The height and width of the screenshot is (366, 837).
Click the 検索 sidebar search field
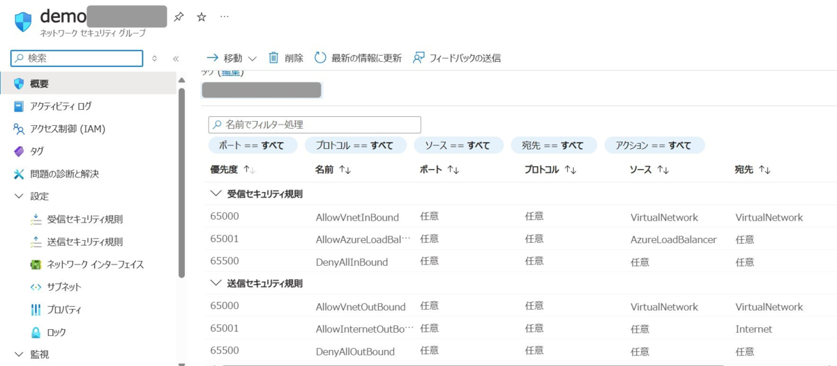tap(77, 58)
